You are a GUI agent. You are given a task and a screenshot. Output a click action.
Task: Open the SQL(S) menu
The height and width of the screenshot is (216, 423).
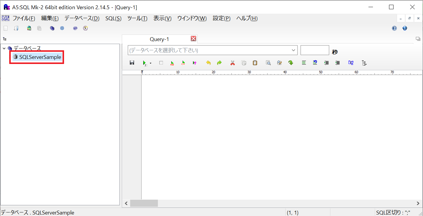click(113, 18)
